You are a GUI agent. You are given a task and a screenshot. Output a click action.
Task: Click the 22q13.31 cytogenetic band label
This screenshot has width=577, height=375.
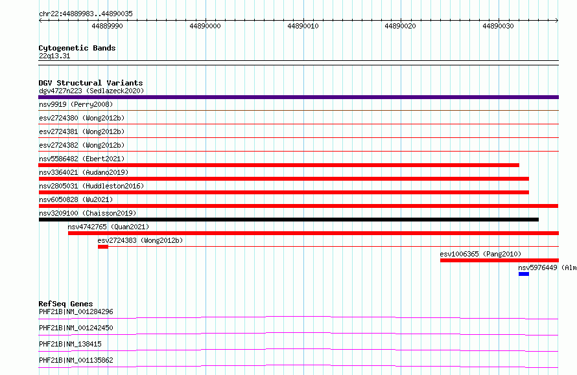click(54, 56)
